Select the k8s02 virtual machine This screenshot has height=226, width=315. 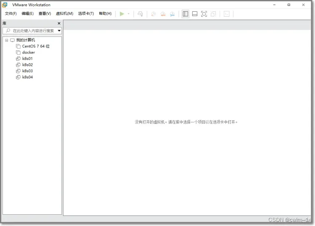27,65
